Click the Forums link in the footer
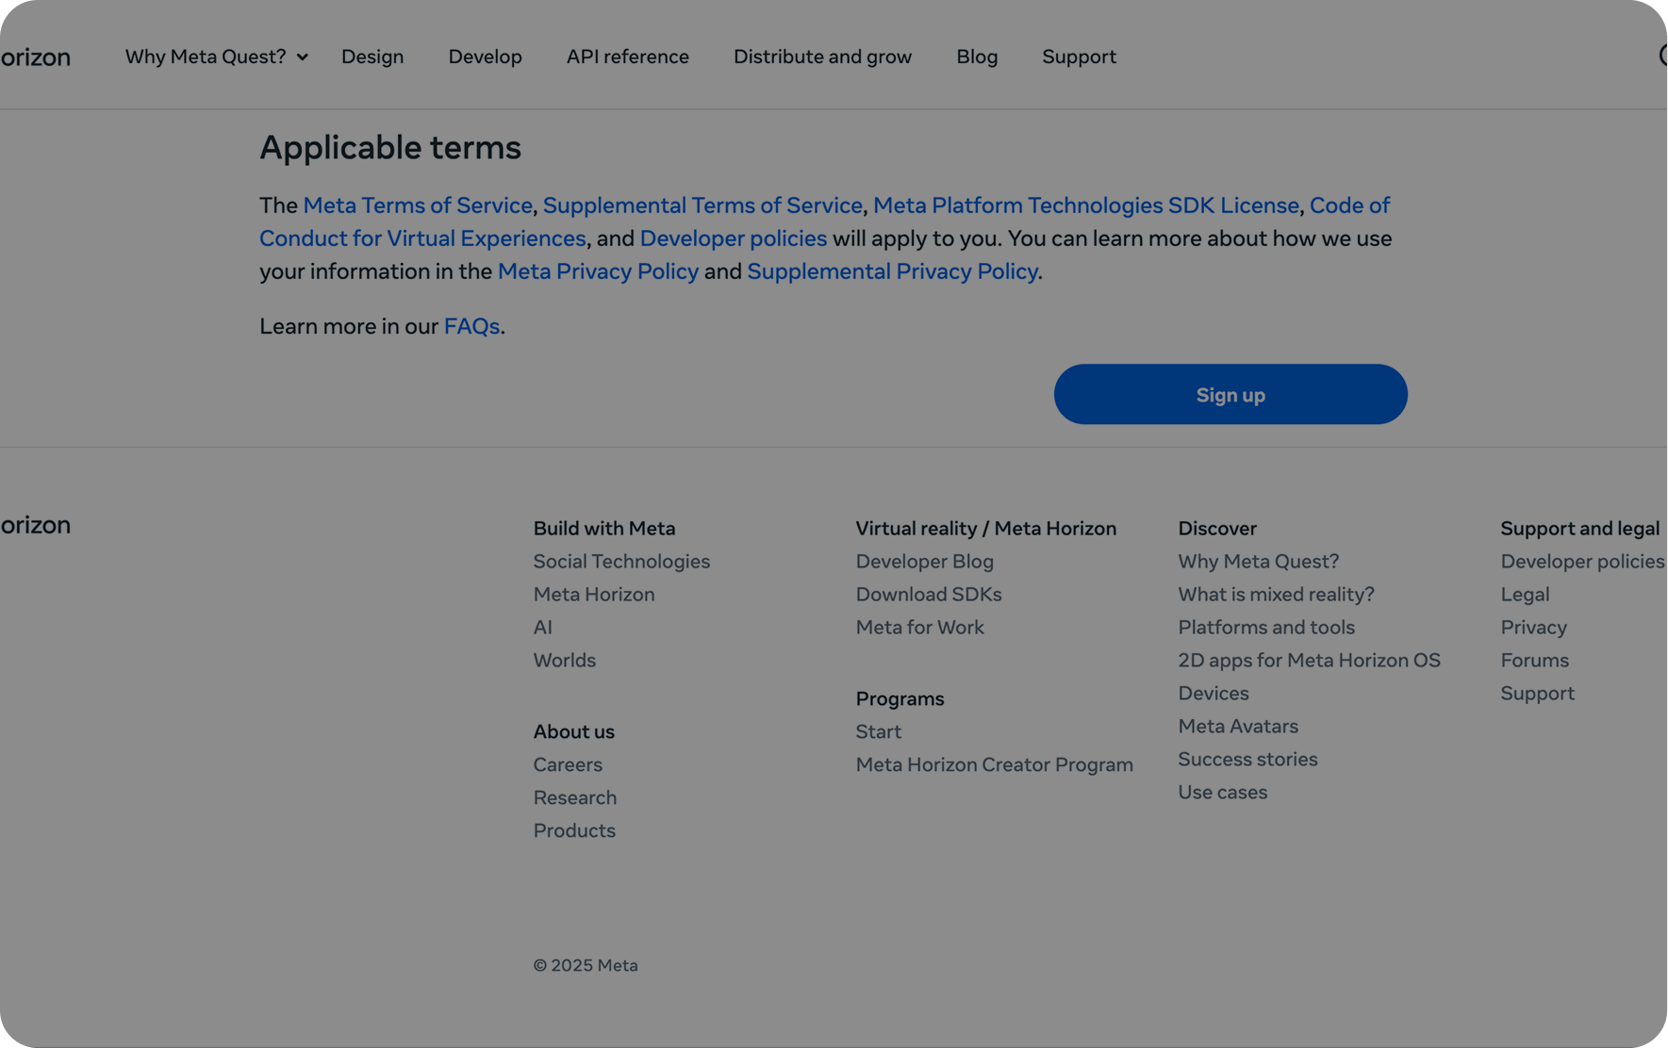The width and height of the screenshot is (1668, 1048). tap(1534, 661)
